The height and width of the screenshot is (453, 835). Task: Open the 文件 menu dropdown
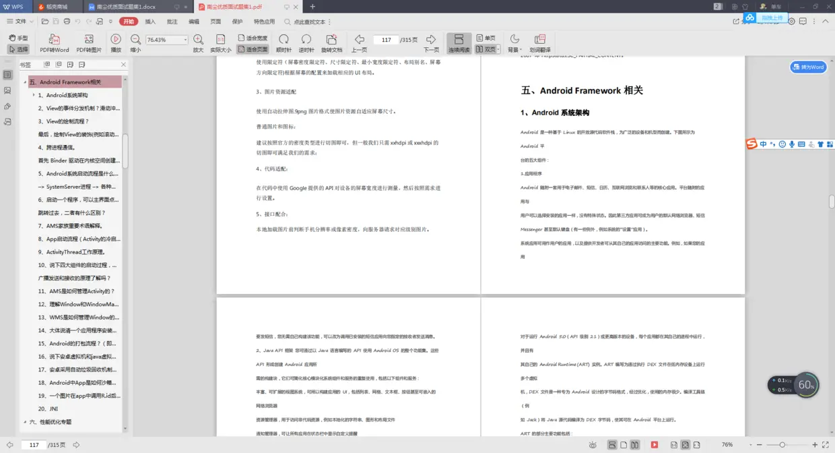coord(19,22)
